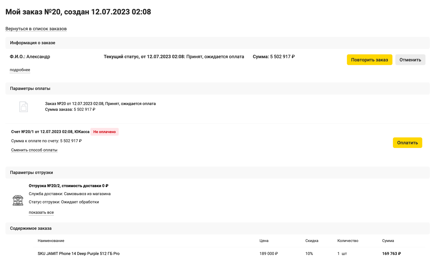Click the Повторить заказ button
Image resolution: width=435 pixels, height=261 pixels.
point(369,60)
